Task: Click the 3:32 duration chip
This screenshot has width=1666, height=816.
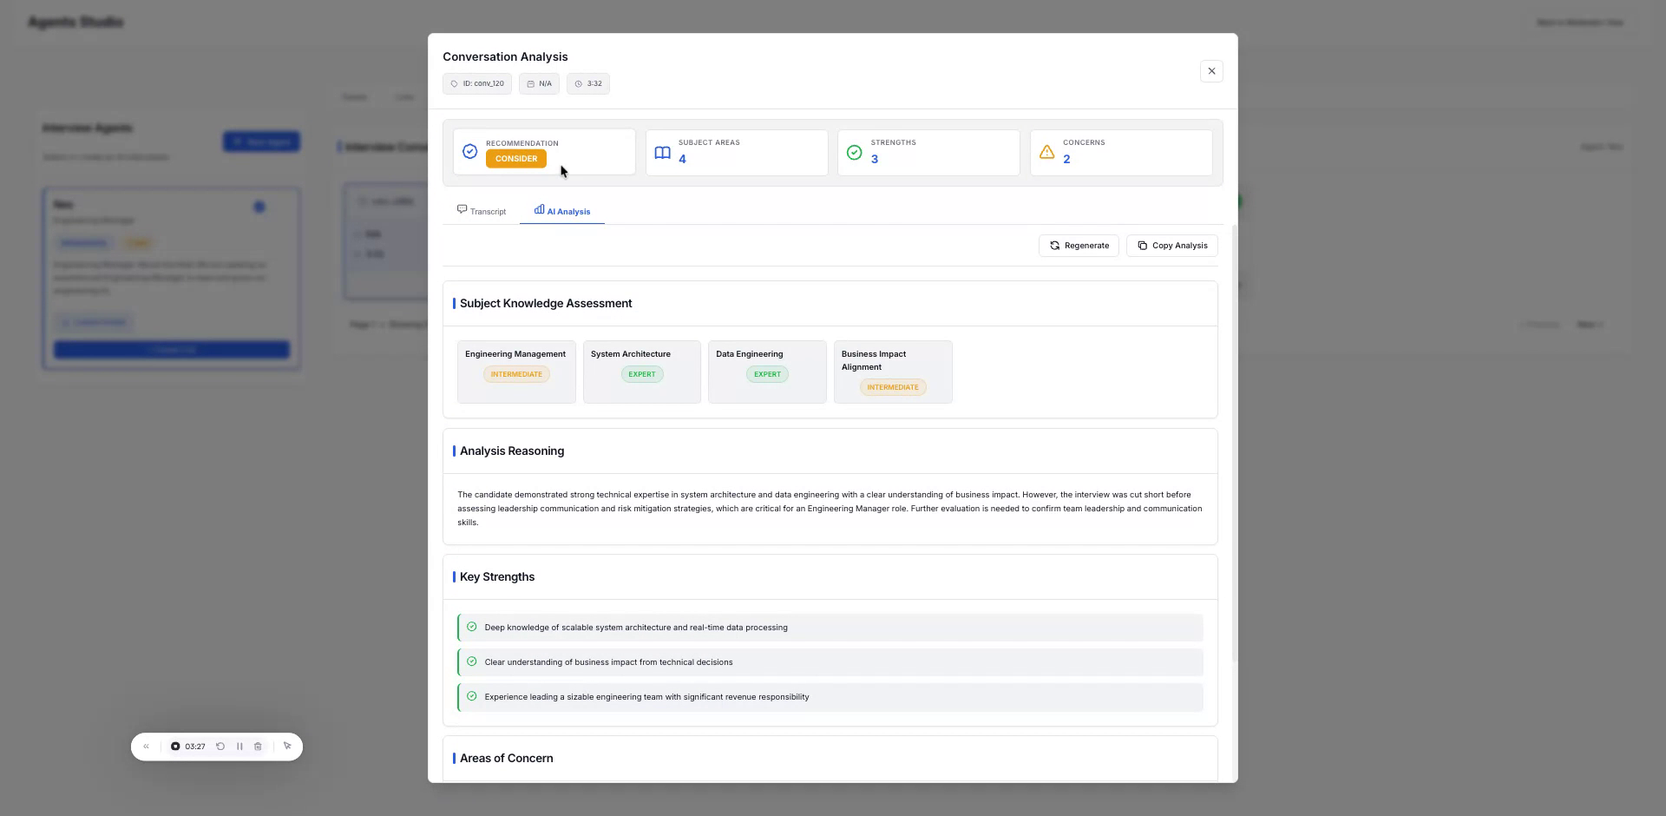Action: tap(587, 83)
